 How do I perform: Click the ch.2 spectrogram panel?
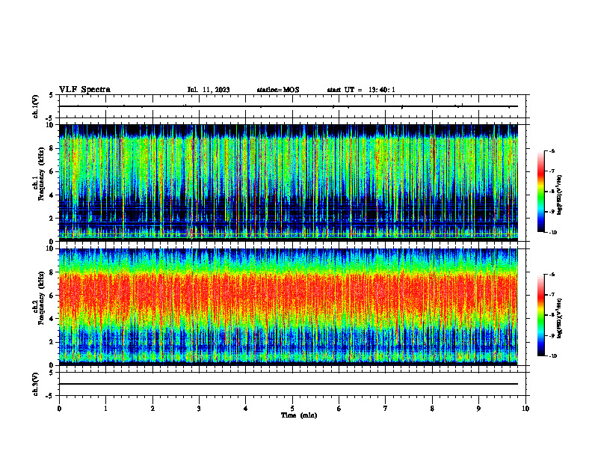point(289,307)
